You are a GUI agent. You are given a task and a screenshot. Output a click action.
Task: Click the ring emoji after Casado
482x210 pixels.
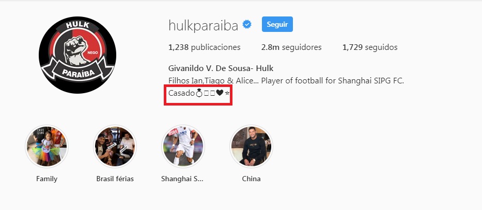(199, 93)
